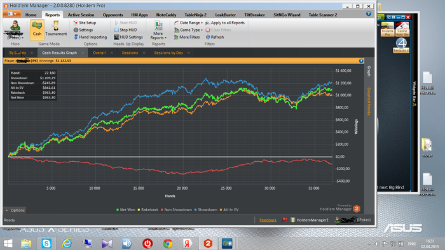Open Skype from the taskbar
The image size is (445, 250).
click(46, 244)
